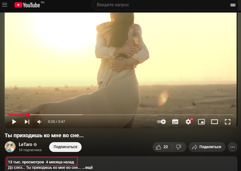Image resolution: width=241 pixels, height=171 pixels.
Task: Skip to the next video
Action: (27, 122)
